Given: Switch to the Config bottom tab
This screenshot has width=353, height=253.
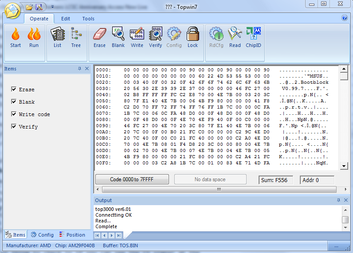Looking at the screenshot, I should 42,235.
